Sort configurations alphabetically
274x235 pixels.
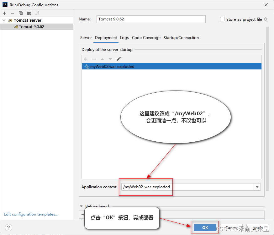(x=37, y=13)
